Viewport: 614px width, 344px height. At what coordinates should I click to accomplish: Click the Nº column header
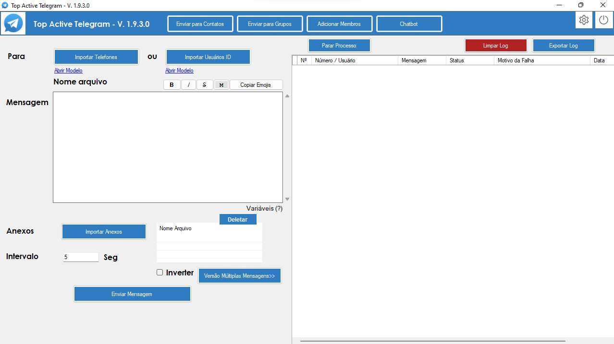pos(304,60)
